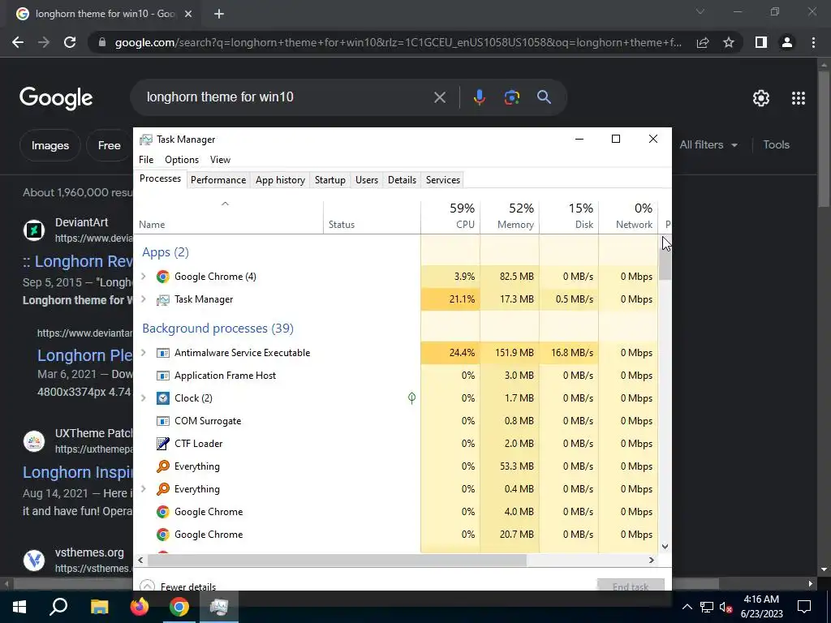Viewport: 831px width, 623px height.
Task: Open the All filters dropdown on Google
Action: [x=708, y=144]
